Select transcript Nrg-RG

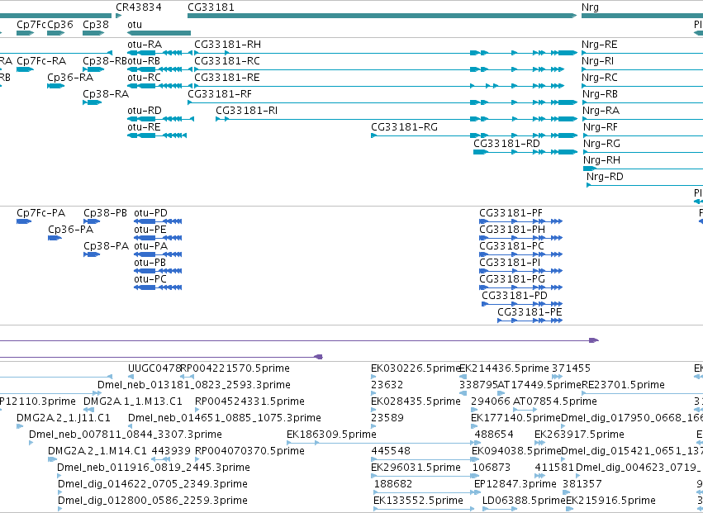tap(601, 144)
